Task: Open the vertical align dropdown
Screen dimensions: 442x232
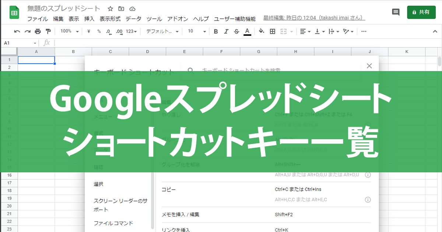Action: tap(320, 32)
